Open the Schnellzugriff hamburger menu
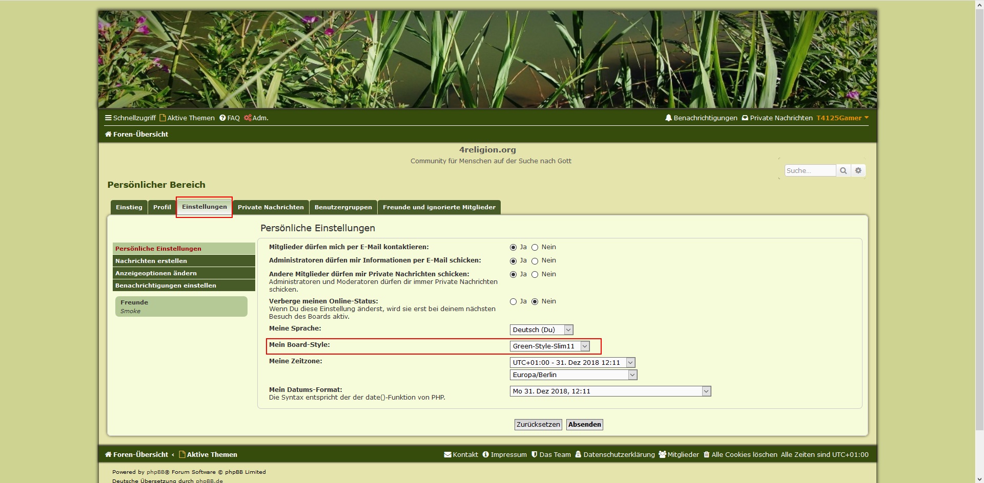 point(108,118)
